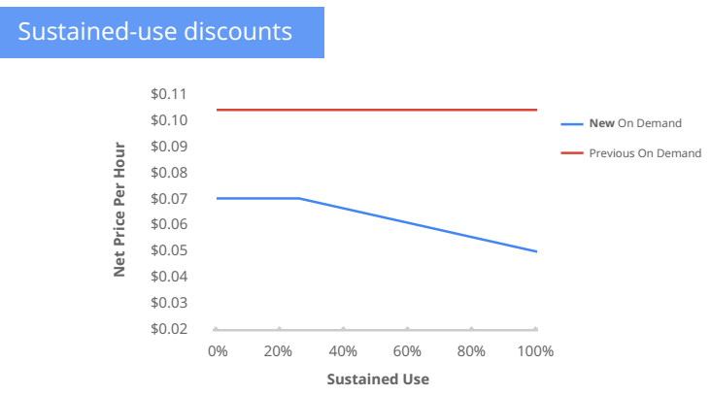Click the bend in the blue line
Image resolution: width=710 pixels, height=395 pixels.
click(298, 198)
